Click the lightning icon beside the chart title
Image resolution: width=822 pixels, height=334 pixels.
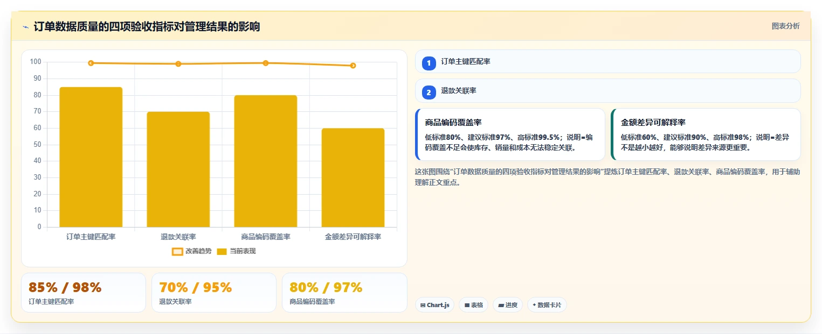(25, 27)
